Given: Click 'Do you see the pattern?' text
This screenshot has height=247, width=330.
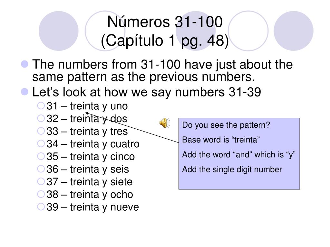Looking at the screenshot, I should coord(226,125).
